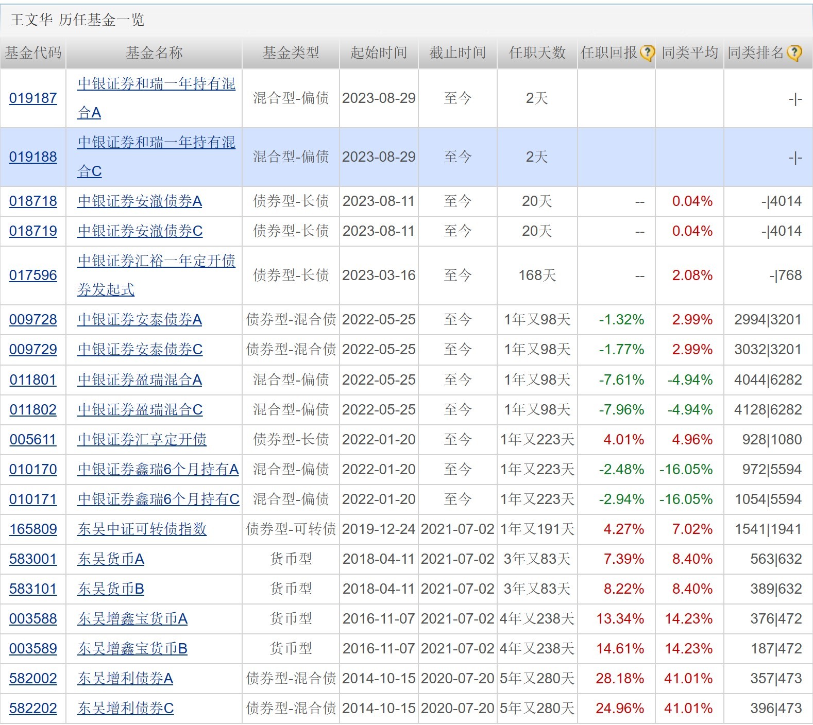Image resolution: width=813 pixels, height=725 pixels.
Task: Open fund code 010171 link
Action: [x=33, y=499]
